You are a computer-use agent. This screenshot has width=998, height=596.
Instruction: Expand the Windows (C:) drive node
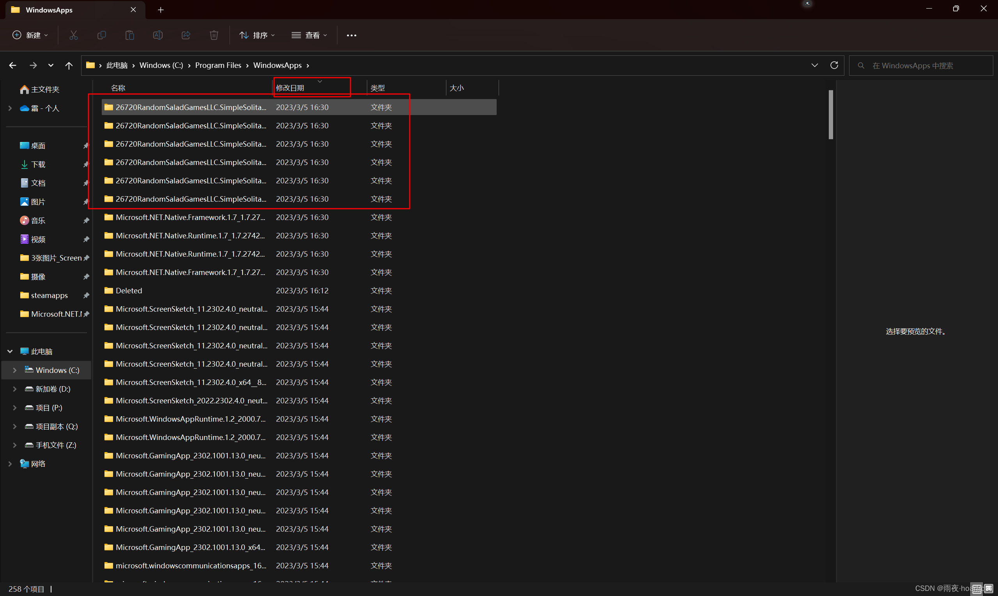pyautogui.click(x=15, y=370)
